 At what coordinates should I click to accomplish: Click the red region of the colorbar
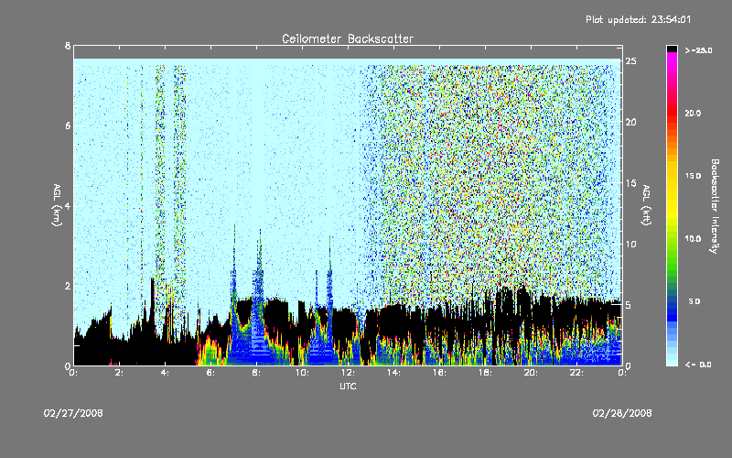point(672,114)
